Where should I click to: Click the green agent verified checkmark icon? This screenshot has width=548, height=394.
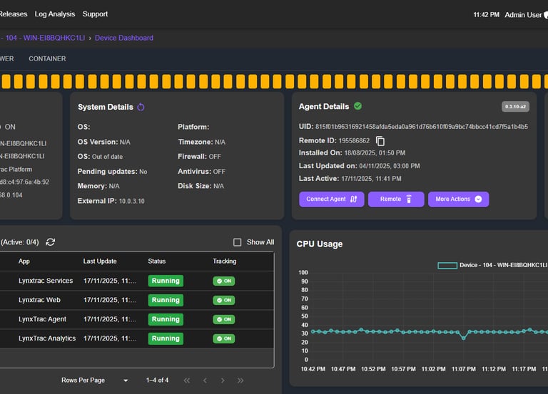(358, 106)
